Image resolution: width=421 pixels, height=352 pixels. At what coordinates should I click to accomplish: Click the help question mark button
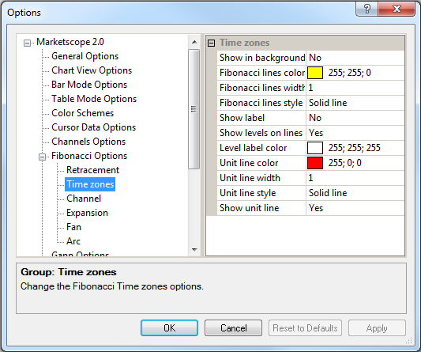point(366,9)
